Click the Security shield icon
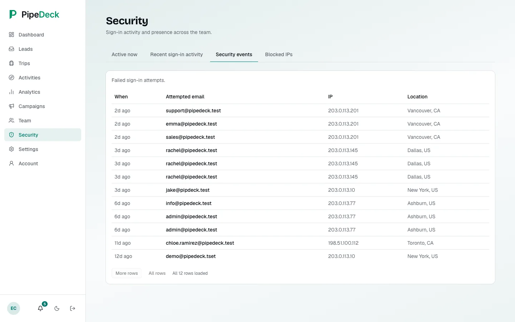The image size is (515, 322). click(x=11, y=135)
